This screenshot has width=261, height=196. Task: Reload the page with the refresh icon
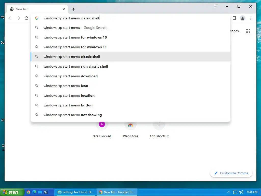[x=27, y=18]
